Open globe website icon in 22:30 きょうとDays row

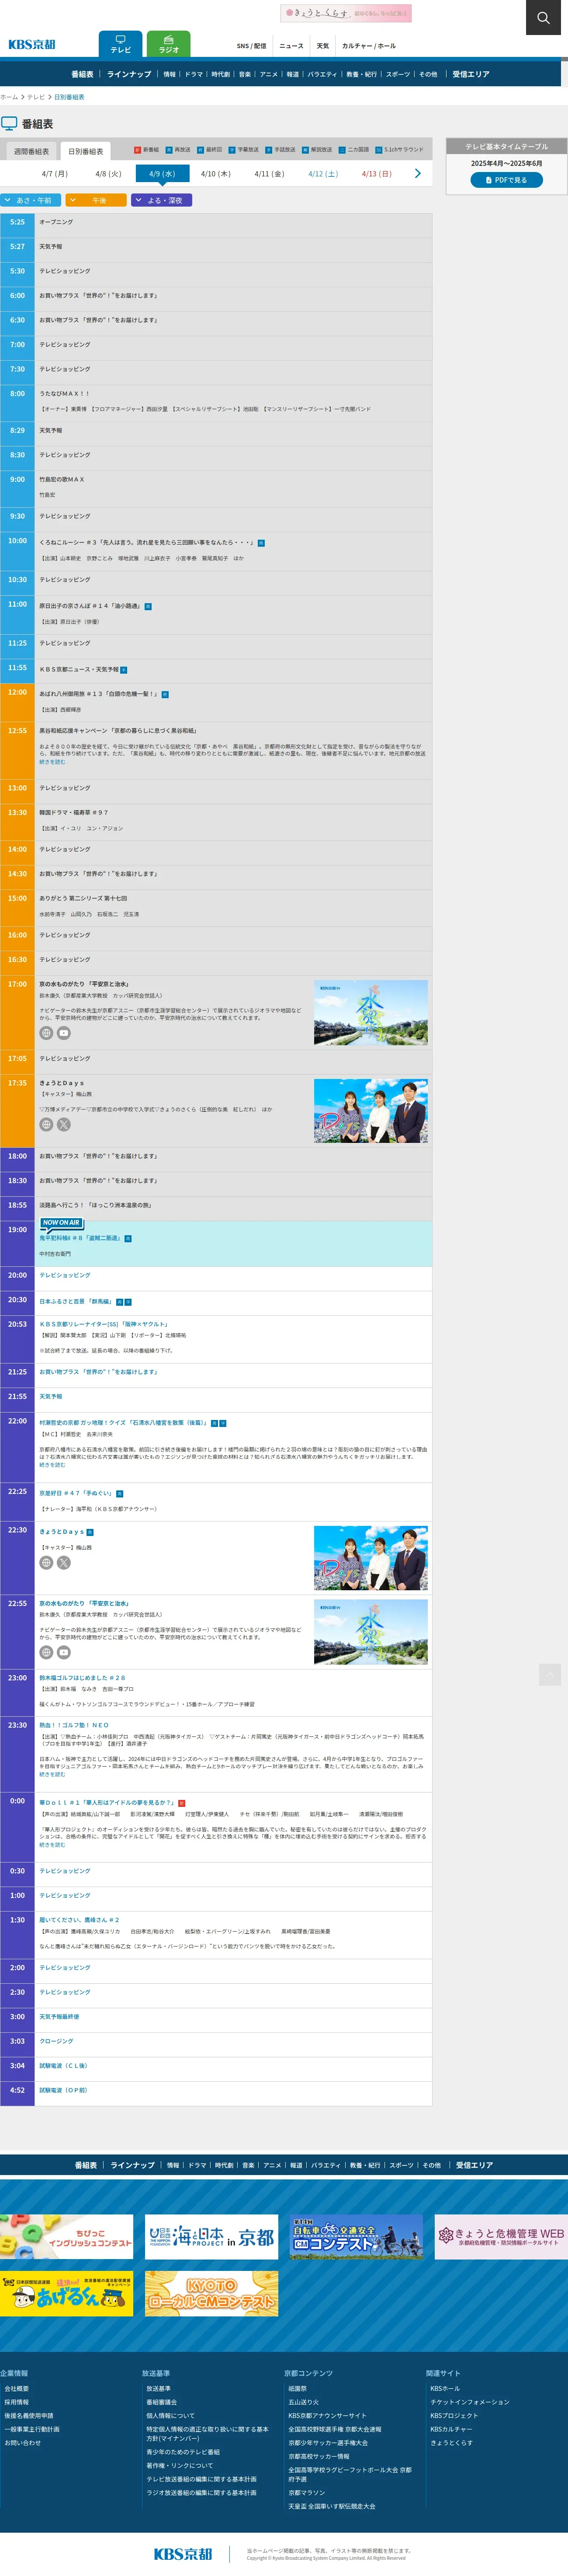pos(46,1563)
